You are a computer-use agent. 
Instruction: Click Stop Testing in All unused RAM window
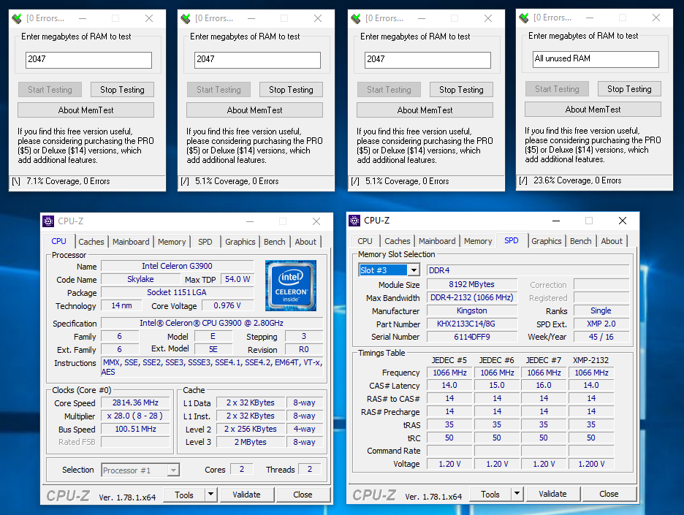click(629, 88)
